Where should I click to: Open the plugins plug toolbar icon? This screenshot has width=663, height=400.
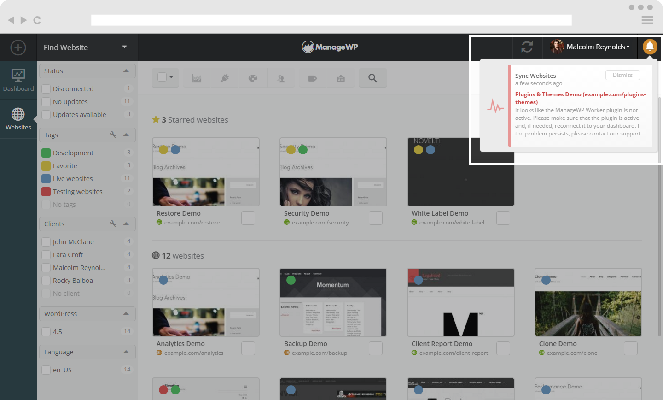pyautogui.click(x=225, y=78)
